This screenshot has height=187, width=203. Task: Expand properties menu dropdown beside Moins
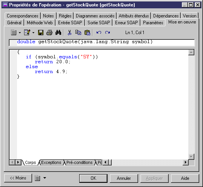click(x=45, y=178)
